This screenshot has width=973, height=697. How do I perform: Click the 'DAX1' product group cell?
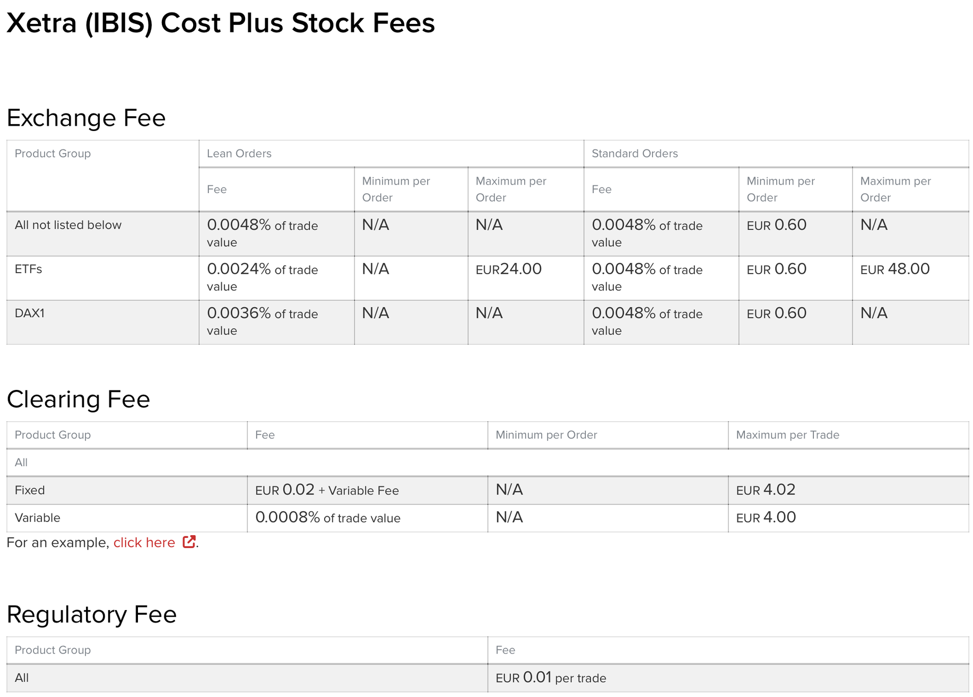30,313
